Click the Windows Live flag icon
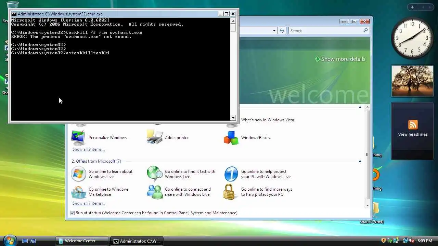The width and height of the screenshot is (438, 246). pyautogui.click(x=78, y=174)
